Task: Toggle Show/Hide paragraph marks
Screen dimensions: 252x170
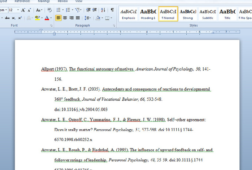Action: coord(112,10)
